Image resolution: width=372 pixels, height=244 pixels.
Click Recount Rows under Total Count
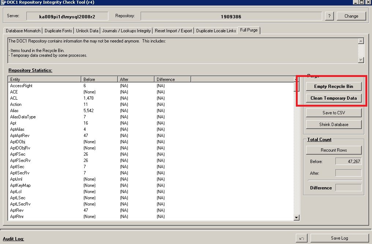pos(334,150)
